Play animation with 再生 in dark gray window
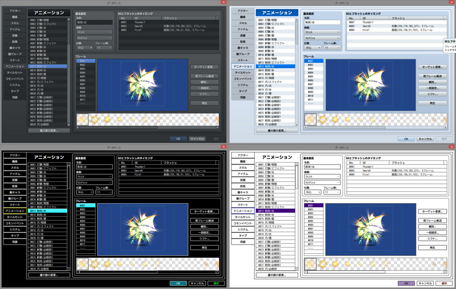The width and height of the screenshot is (456, 289). pos(205,103)
